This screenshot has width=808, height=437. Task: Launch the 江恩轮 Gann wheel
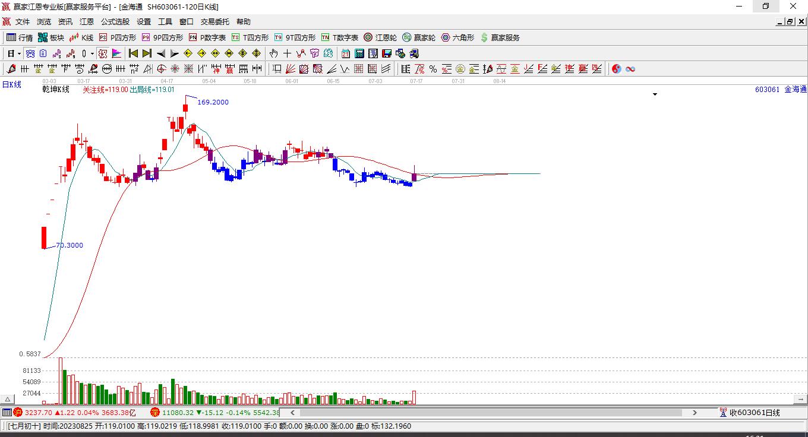pyautogui.click(x=380, y=37)
